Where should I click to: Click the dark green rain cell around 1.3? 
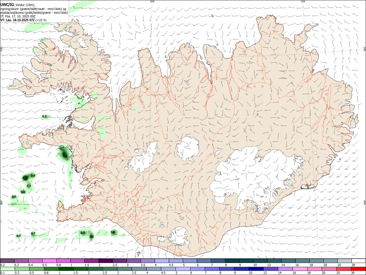click(64, 154)
